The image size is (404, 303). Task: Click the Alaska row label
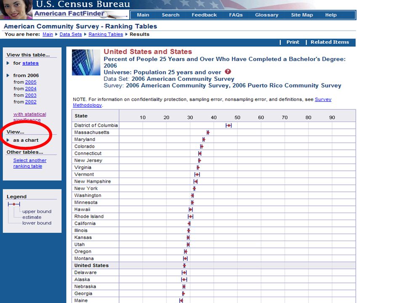tap(82, 279)
